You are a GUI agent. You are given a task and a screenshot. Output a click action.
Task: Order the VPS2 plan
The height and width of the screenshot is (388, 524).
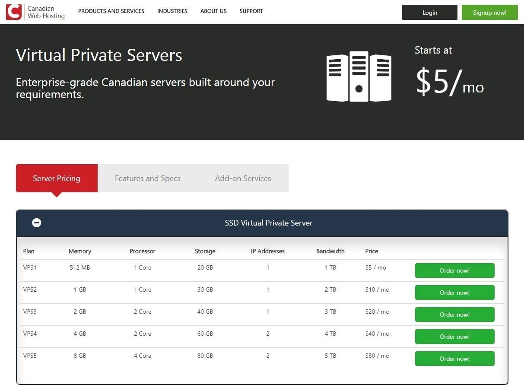tap(454, 293)
